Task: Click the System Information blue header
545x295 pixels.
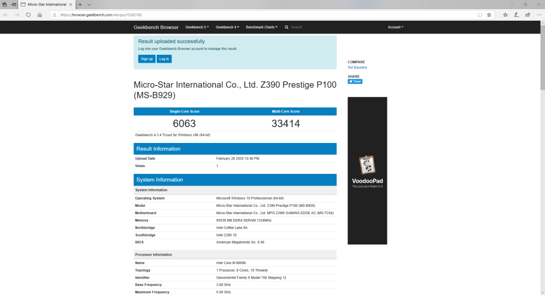Action: (235, 180)
